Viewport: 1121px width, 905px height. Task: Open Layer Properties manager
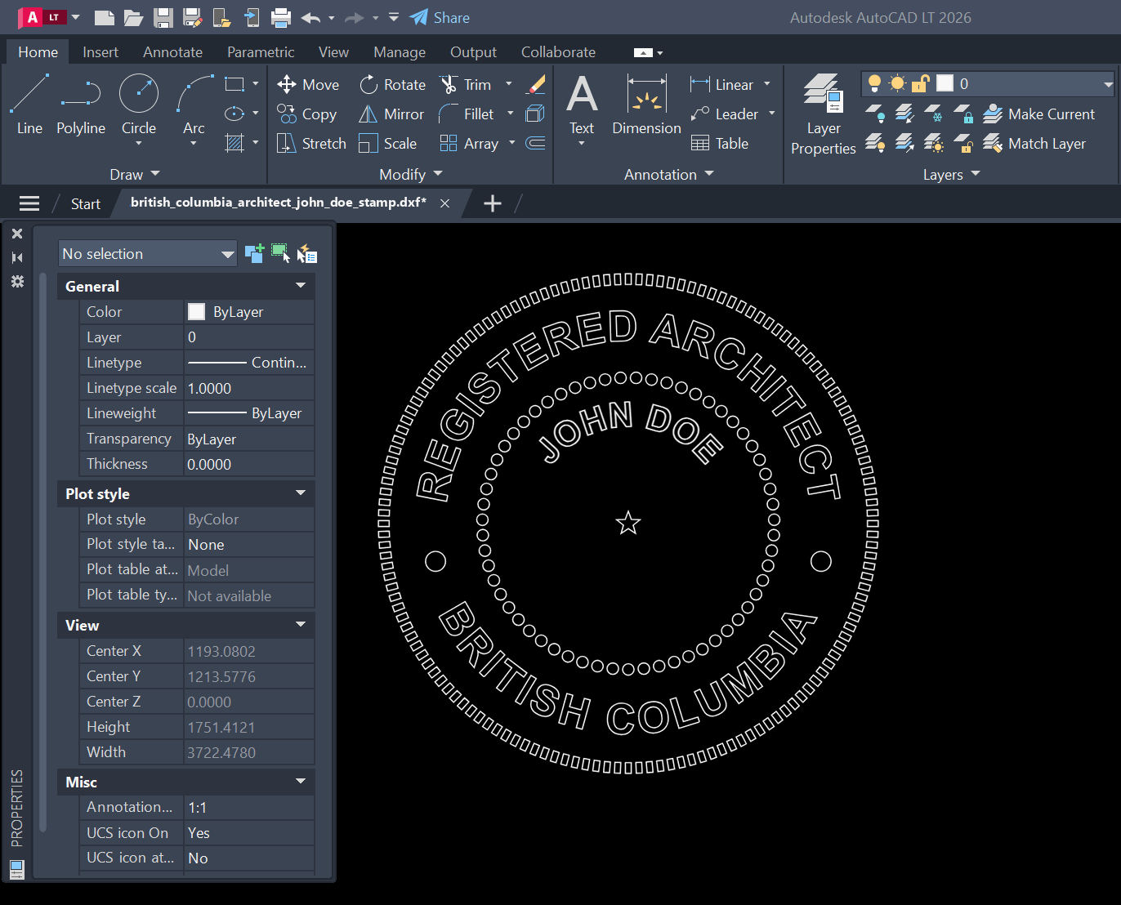click(x=824, y=114)
